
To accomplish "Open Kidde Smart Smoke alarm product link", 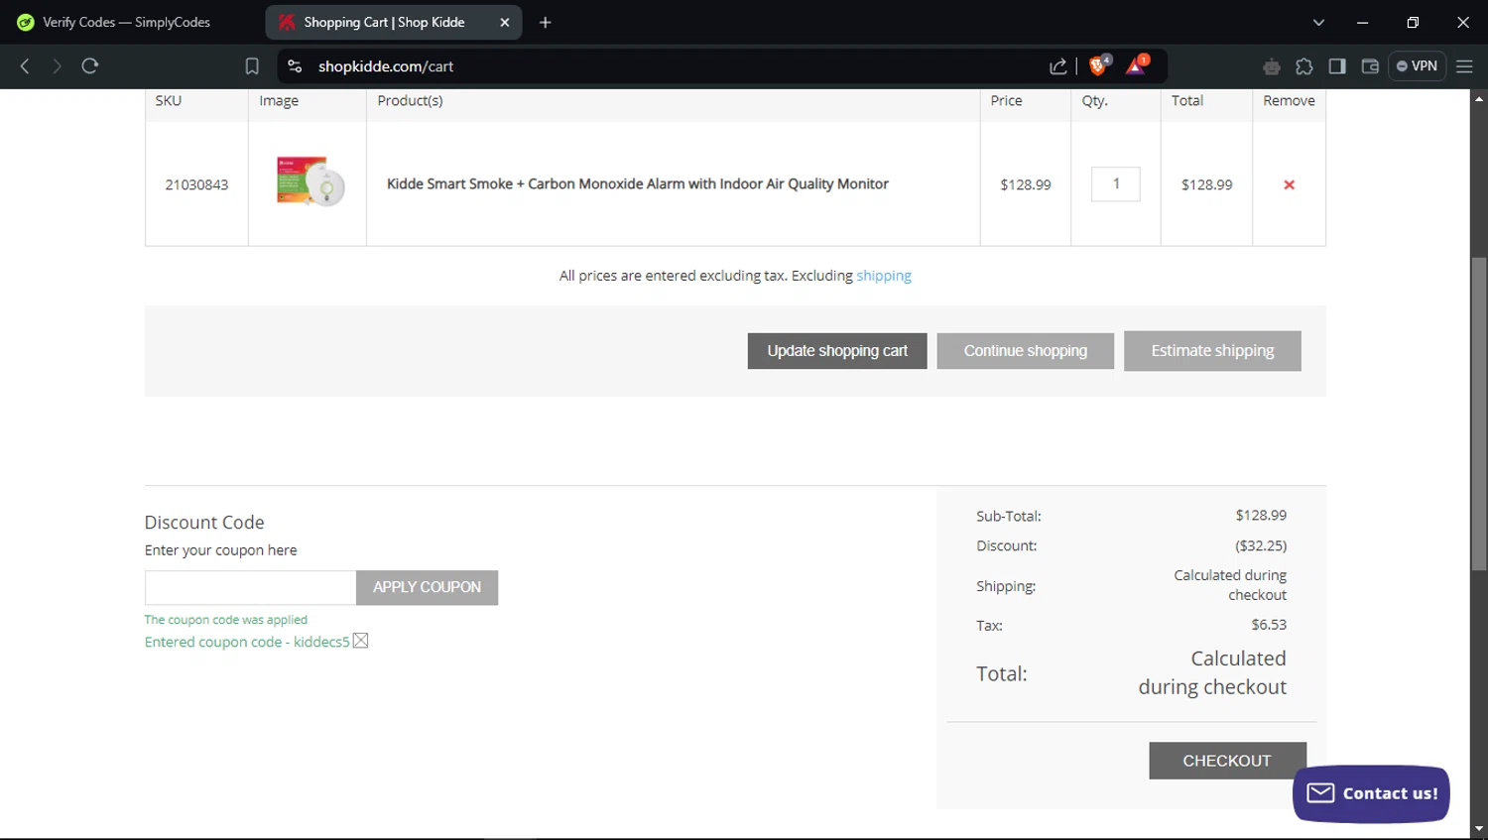I will tap(638, 183).
